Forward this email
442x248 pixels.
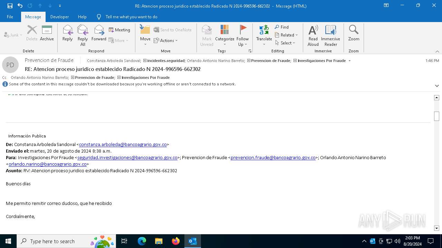click(99, 33)
